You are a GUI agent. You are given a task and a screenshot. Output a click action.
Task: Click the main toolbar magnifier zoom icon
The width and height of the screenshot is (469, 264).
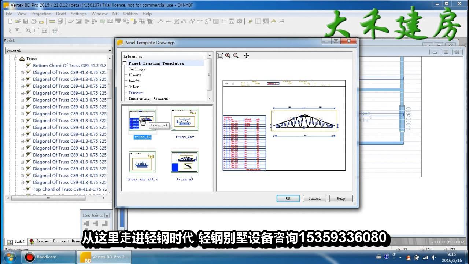pyautogui.click(x=28, y=30)
